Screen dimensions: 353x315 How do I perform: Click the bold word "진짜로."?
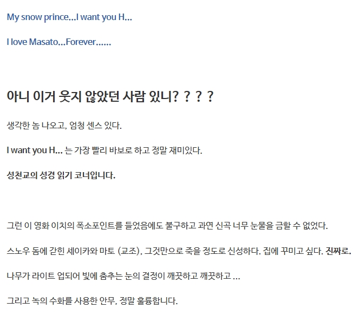[338, 251]
